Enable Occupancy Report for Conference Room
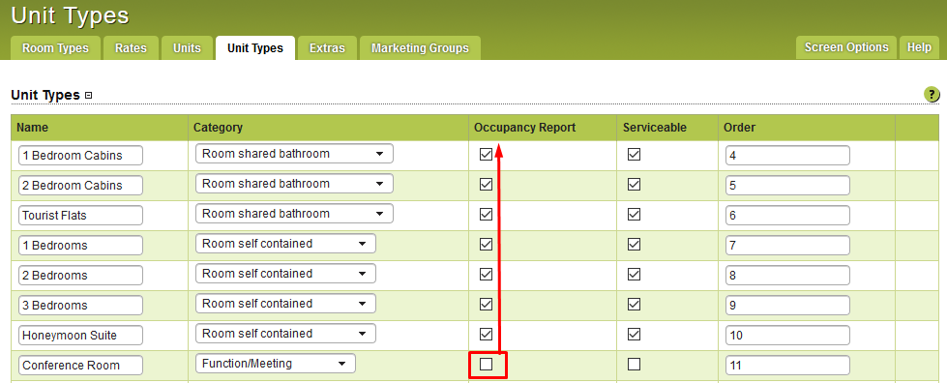The width and height of the screenshot is (947, 383). 486,365
